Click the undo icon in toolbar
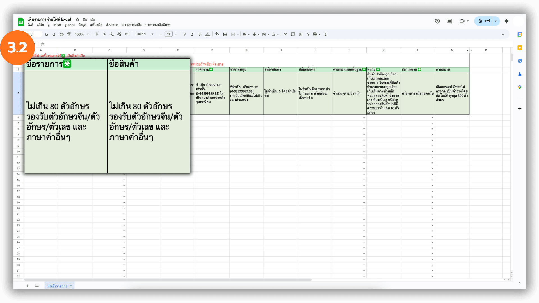Screen dimensions: 539x303 [47, 34]
